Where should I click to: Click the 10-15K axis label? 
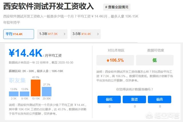point(36,99)
